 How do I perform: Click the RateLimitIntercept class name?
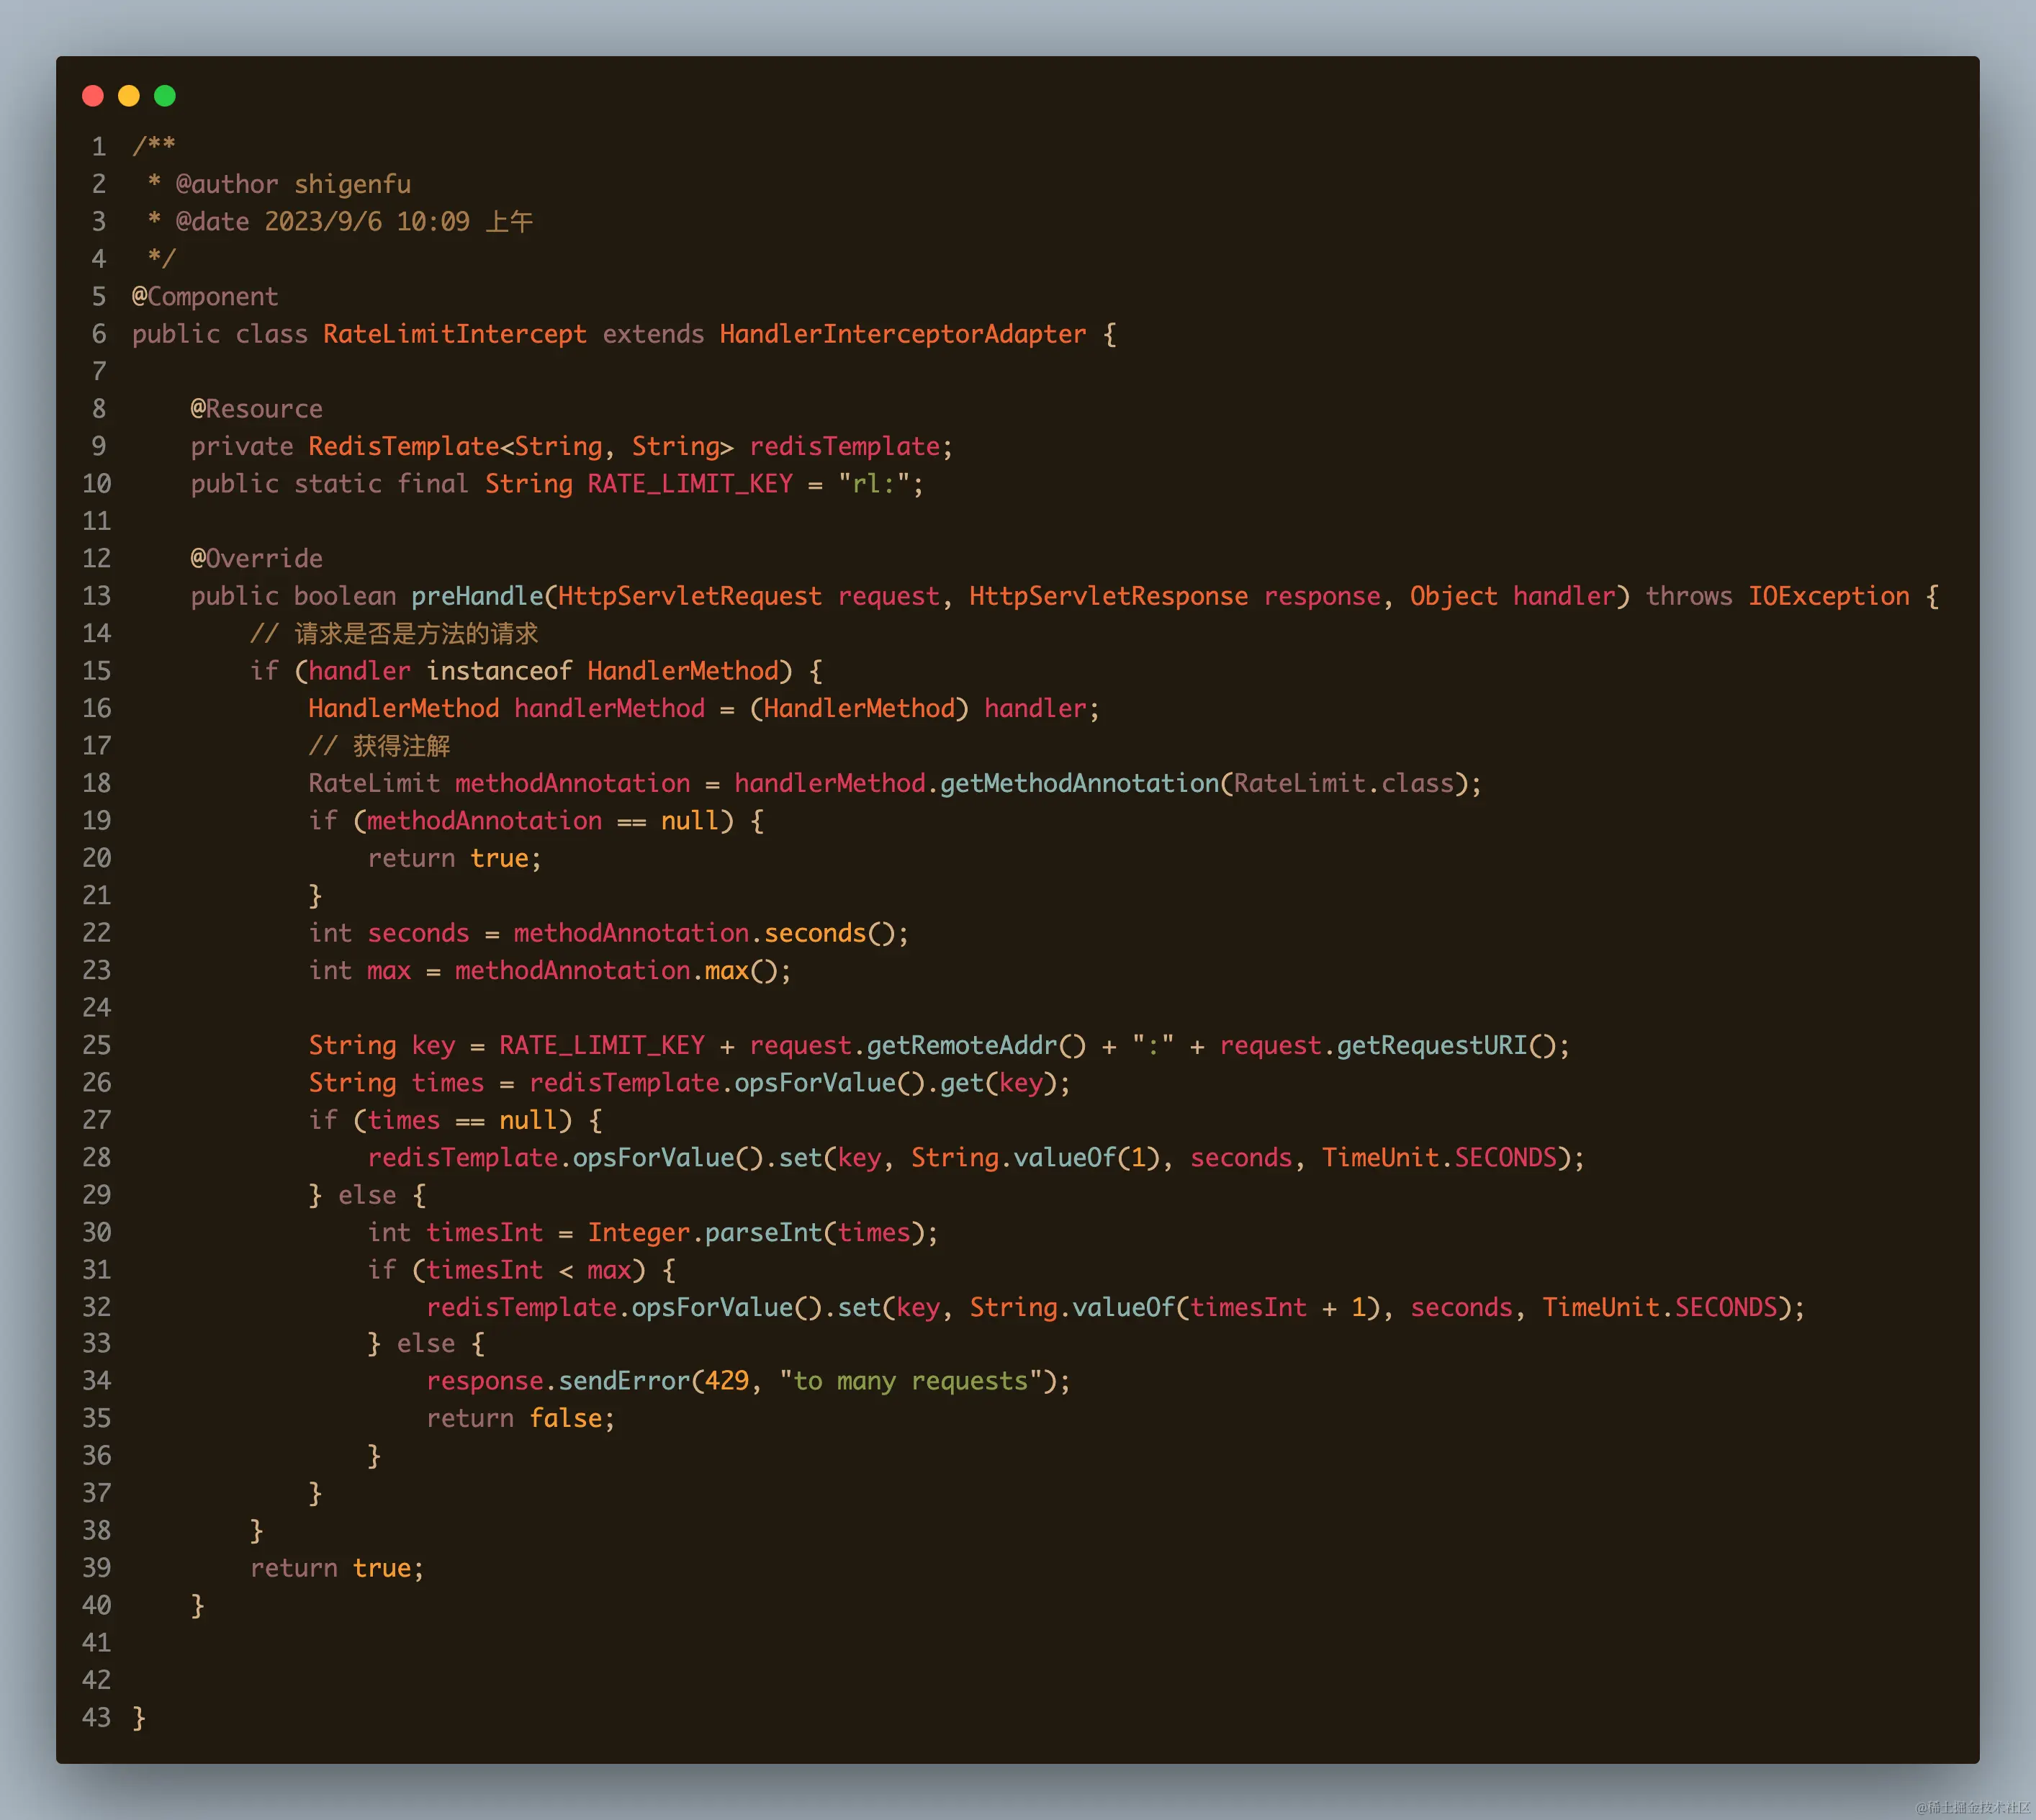click(454, 334)
